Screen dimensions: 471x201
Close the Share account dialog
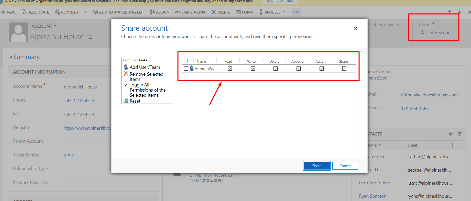(355, 28)
